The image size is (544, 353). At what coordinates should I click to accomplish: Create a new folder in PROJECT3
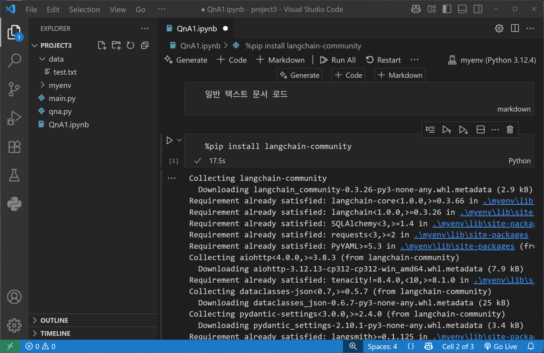116,45
